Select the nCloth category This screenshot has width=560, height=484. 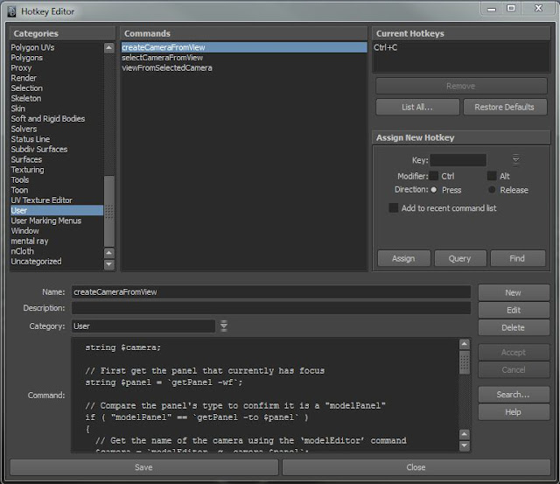click(56, 251)
